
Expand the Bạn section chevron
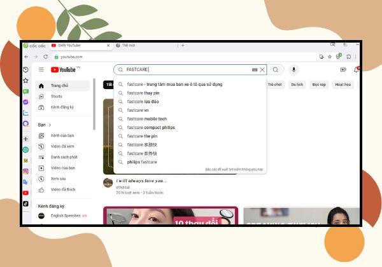pos(50,125)
